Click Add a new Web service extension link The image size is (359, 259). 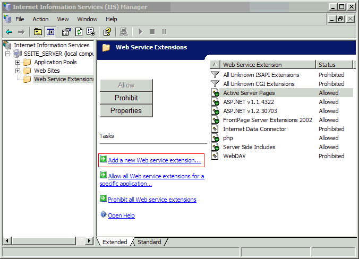154,160
